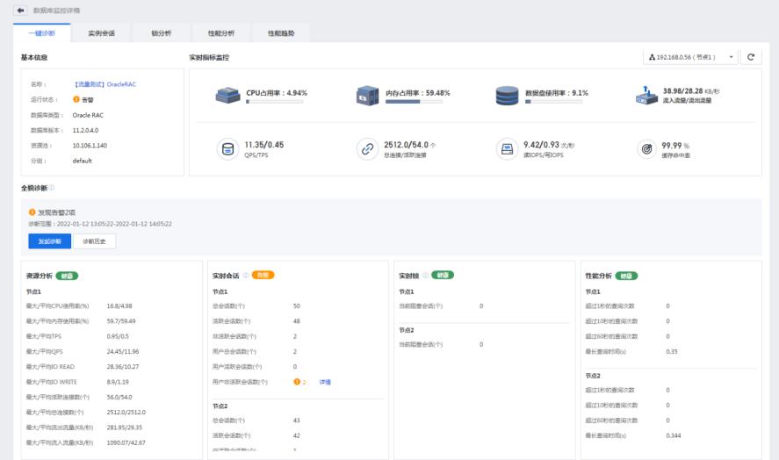
Task: Click the QPS/TPS database icon
Action: (x=228, y=148)
